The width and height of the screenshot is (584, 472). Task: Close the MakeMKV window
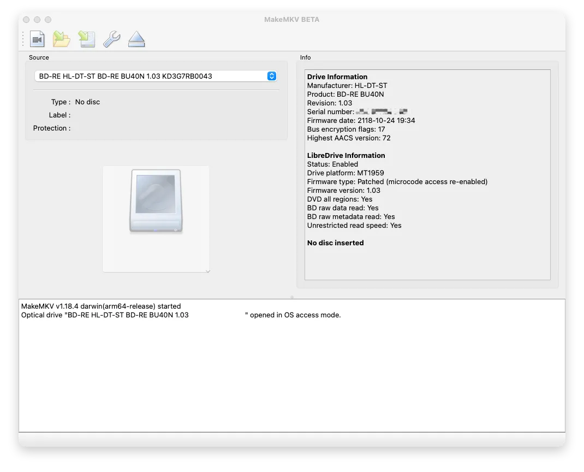point(26,20)
